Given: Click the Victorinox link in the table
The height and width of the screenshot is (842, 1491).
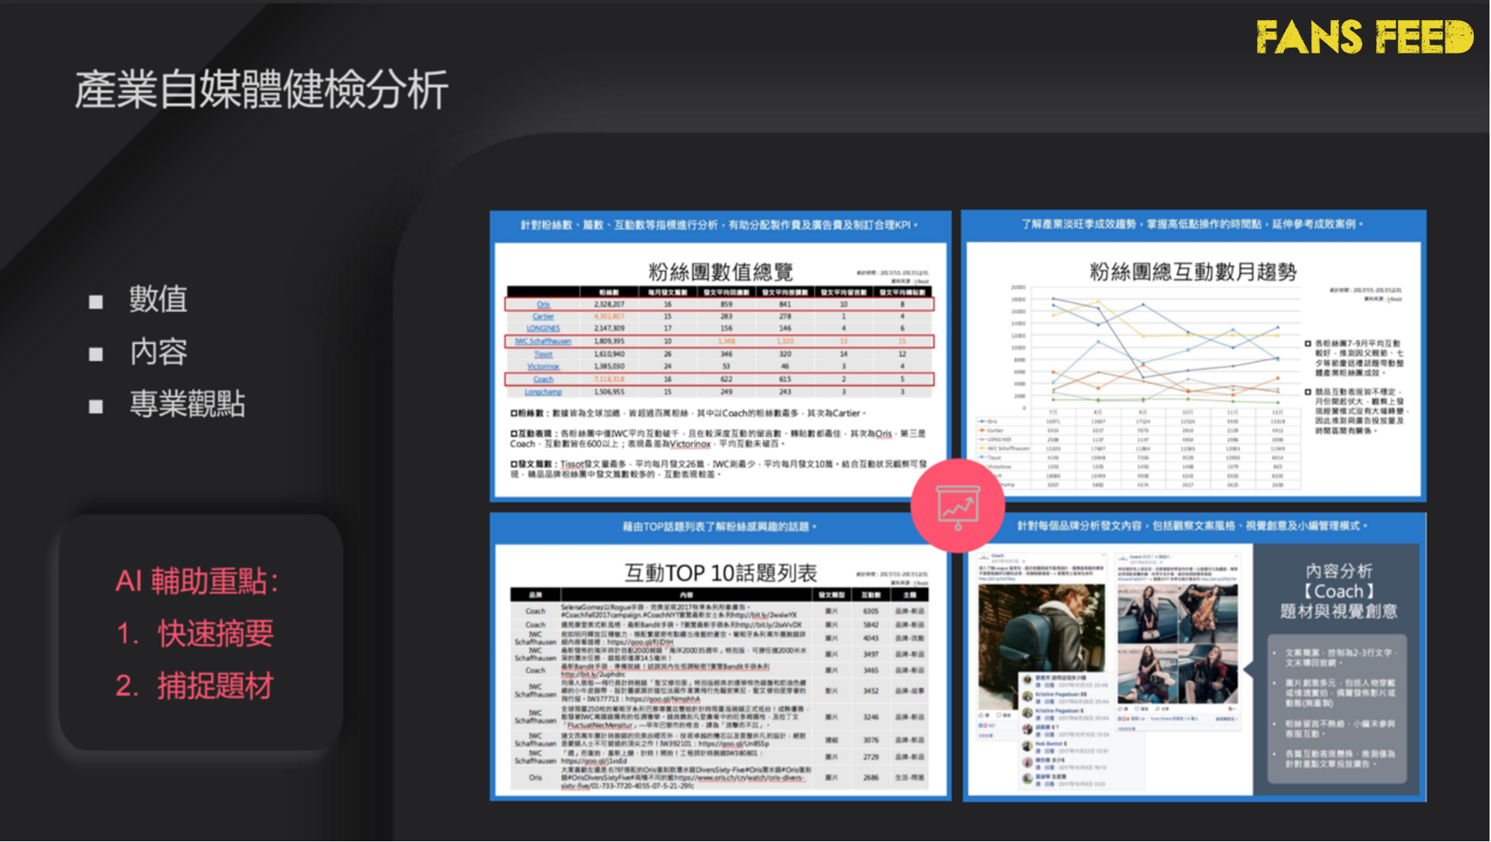Looking at the screenshot, I should 543,366.
